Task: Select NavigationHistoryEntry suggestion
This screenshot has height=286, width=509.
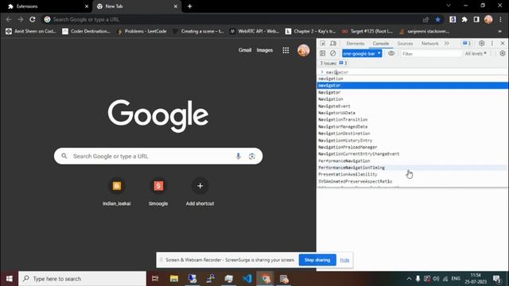Action: [x=412, y=141]
